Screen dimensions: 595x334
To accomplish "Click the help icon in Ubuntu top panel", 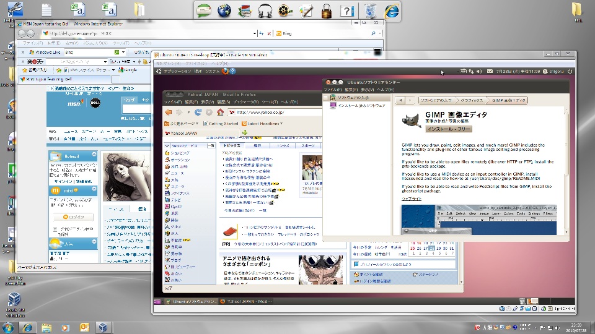I will click(232, 71).
